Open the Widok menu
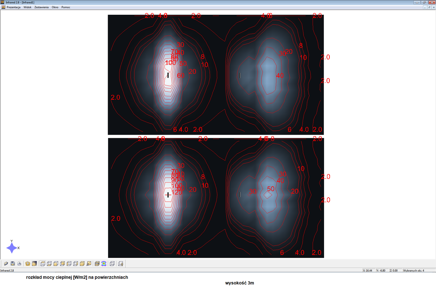436x294 pixels. 27,7
